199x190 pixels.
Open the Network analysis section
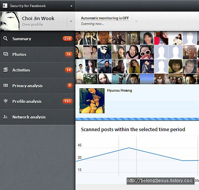tap(38, 117)
